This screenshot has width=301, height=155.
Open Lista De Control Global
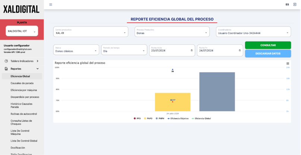(24, 141)
